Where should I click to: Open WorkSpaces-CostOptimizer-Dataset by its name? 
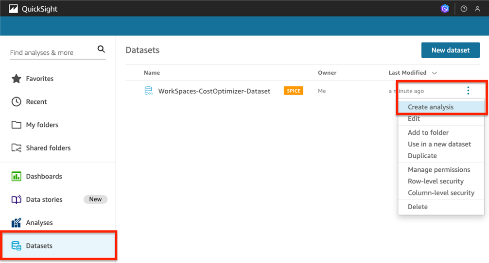click(x=214, y=91)
